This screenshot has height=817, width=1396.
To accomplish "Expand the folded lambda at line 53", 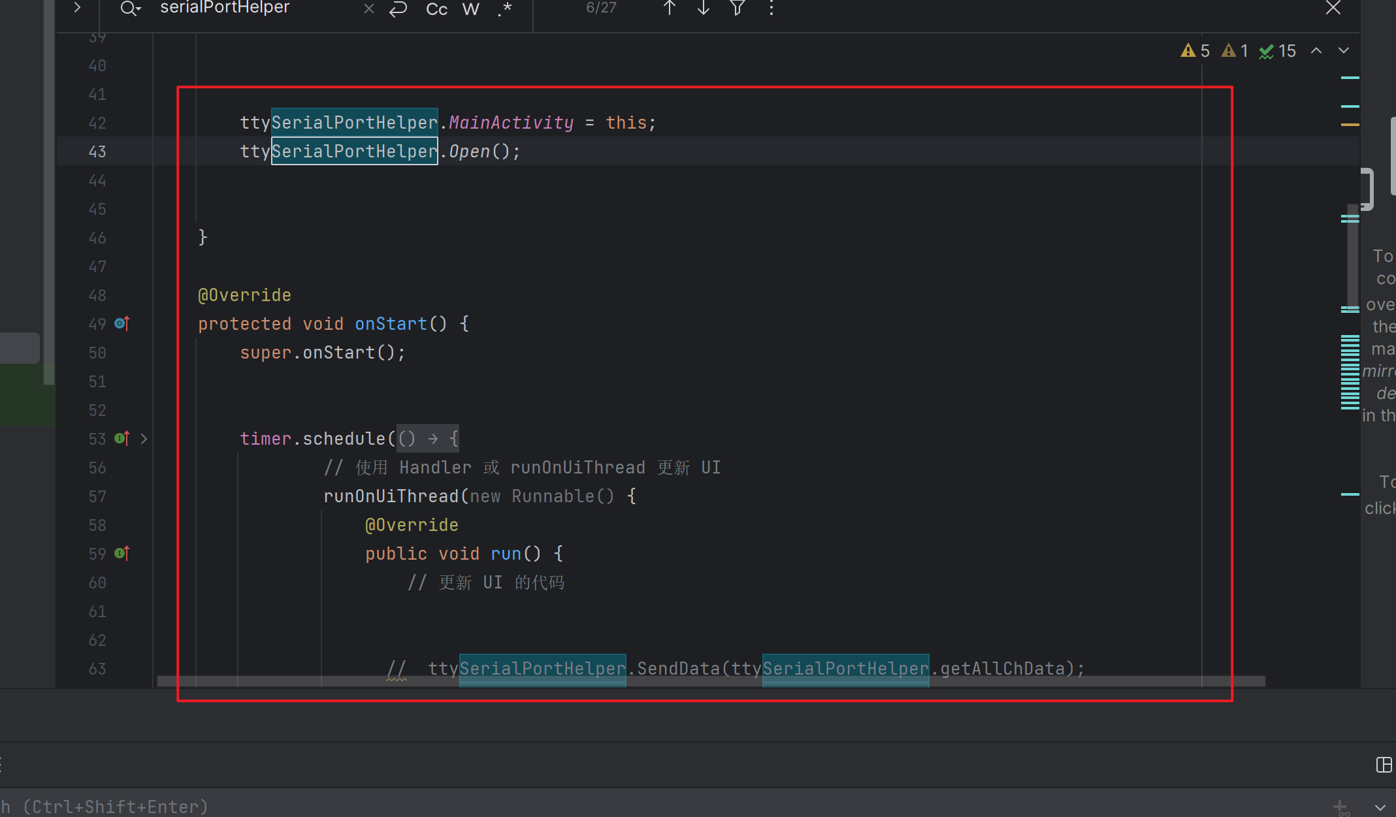I will pyautogui.click(x=144, y=439).
